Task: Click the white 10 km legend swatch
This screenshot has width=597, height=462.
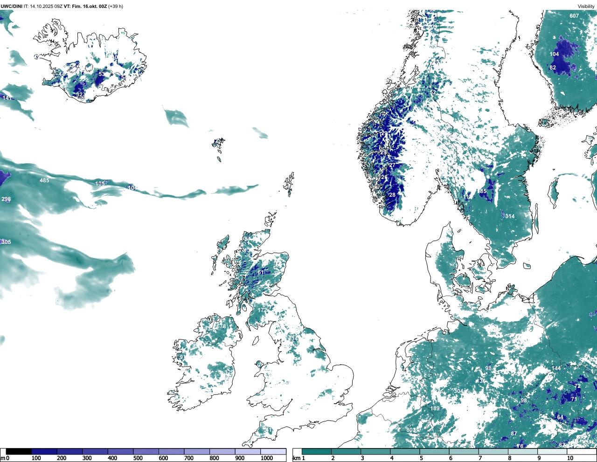Action: coord(582,451)
